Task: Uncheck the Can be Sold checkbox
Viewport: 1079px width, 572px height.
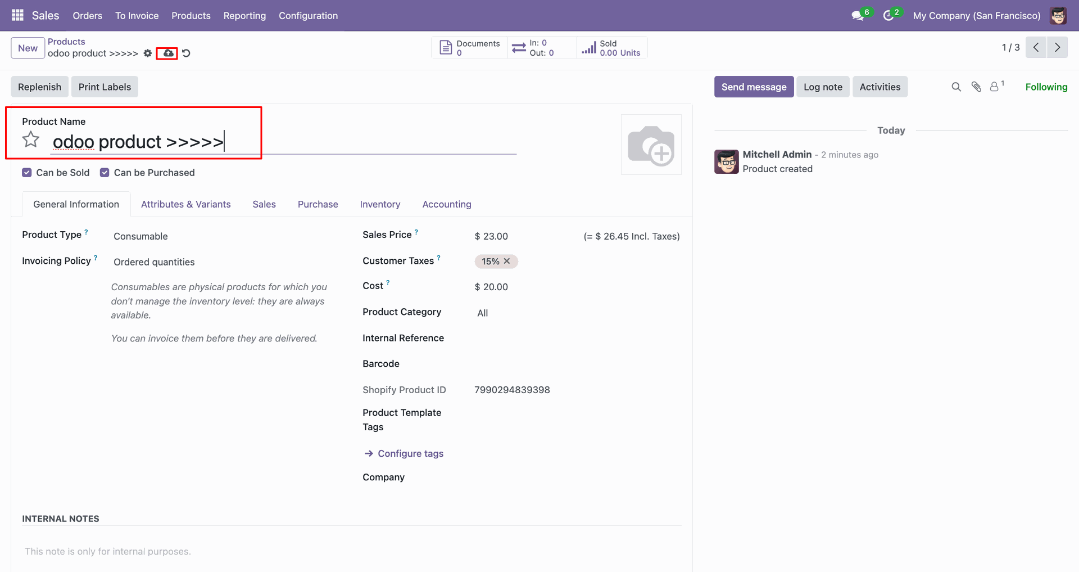Action: coord(26,173)
